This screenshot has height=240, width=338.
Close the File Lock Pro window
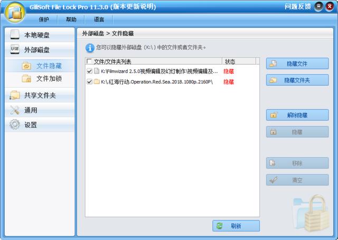click(x=330, y=7)
